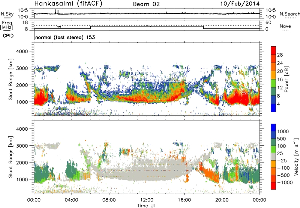The height and width of the screenshot is (208, 300).
Task: Click the date '10/Feb/2014'
Action: 240,4
